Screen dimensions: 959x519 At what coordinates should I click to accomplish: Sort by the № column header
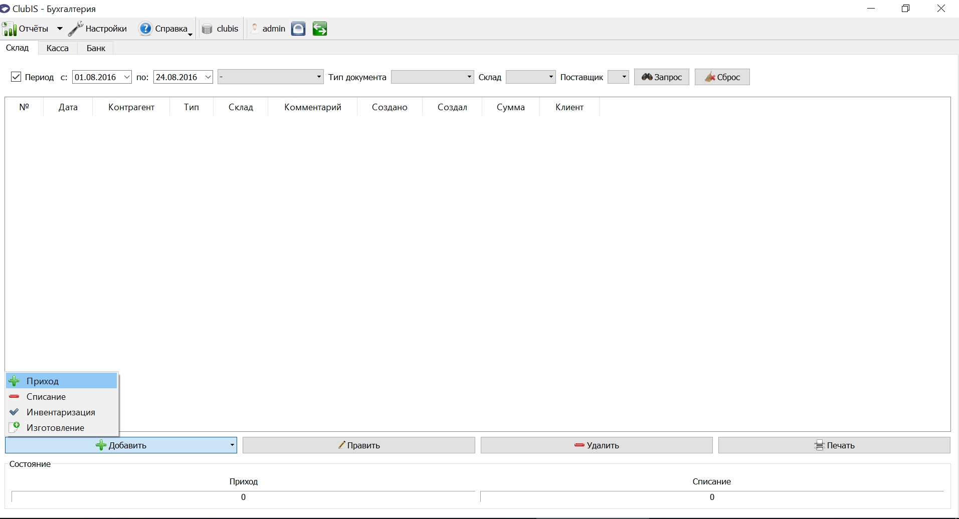(24, 107)
